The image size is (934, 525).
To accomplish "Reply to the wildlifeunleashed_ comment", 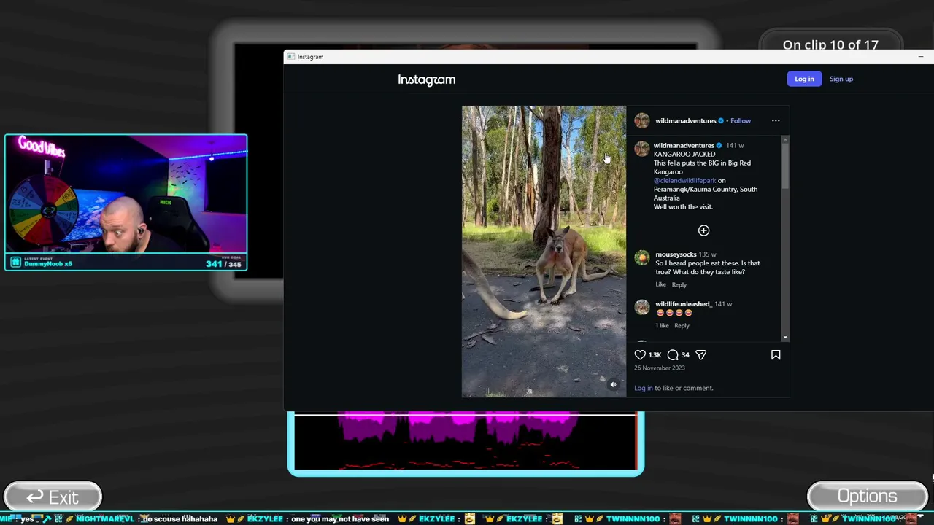I will 682,326.
